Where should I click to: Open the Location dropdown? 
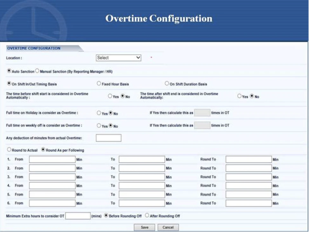point(118,58)
